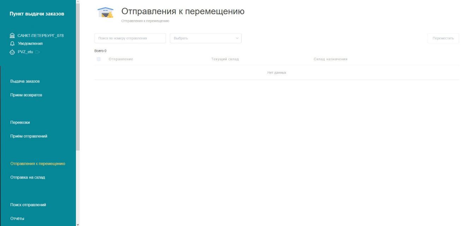Open Отправка на склад section
The height and width of the screenshot is (226, 464).
pos(28,177)
